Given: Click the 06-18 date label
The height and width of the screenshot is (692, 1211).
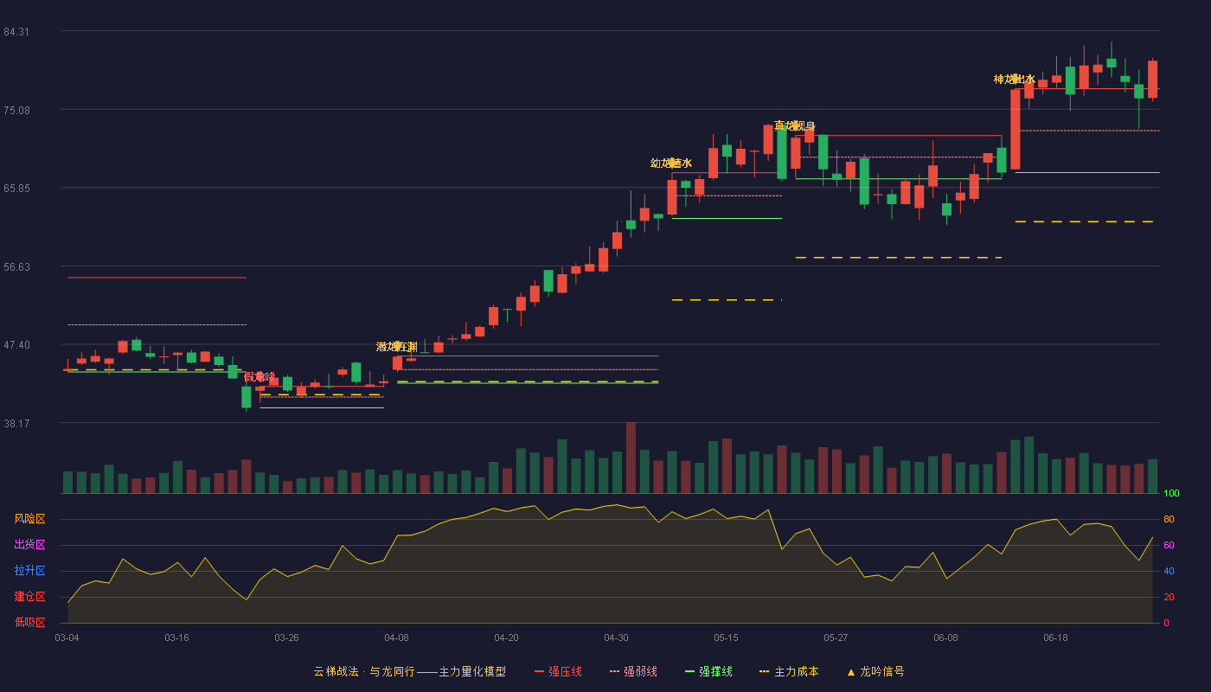Looking at the screenshot, I should coord(1055,638).
